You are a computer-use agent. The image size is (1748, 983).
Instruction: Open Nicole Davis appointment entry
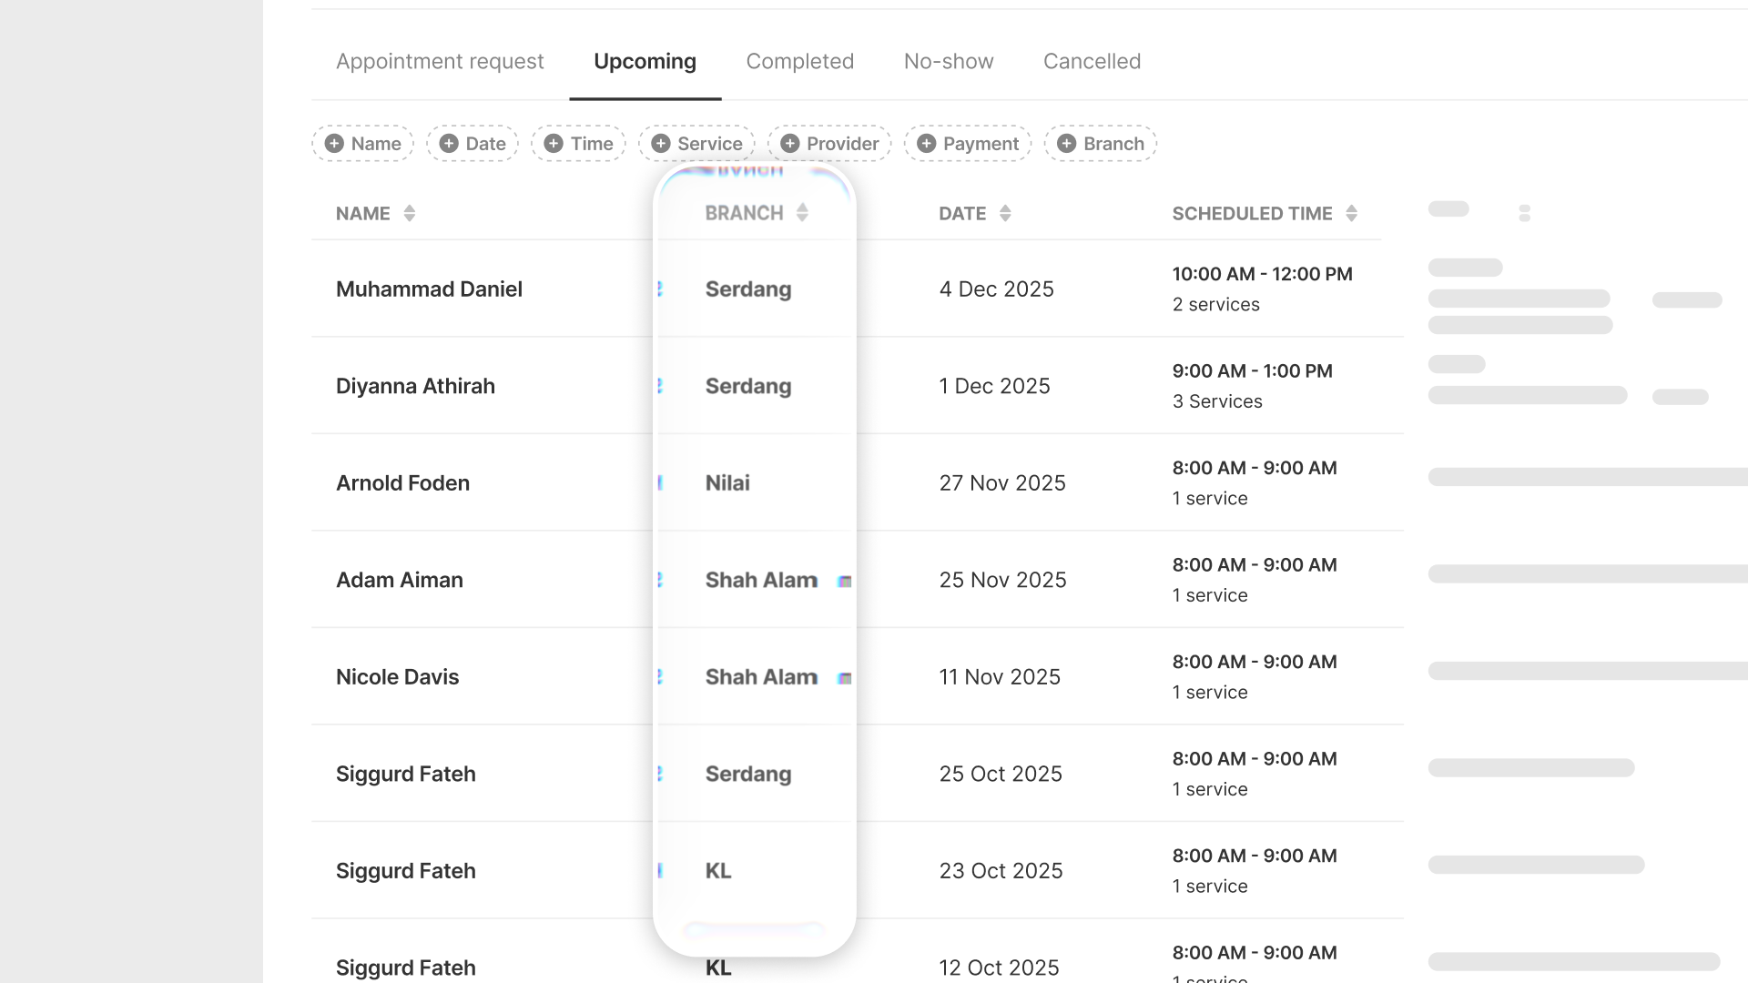(x=397, y=677)
